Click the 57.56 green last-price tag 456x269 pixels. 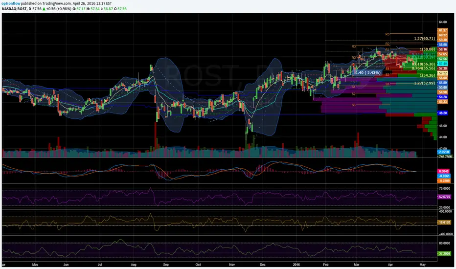tap(443, 59)
